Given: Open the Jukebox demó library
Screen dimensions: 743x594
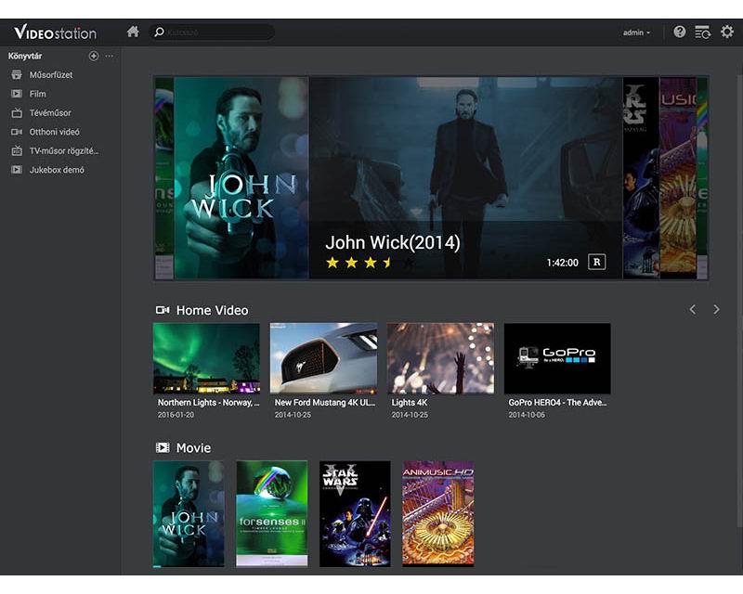Looking at the screenshot, I should pos(56,170).
